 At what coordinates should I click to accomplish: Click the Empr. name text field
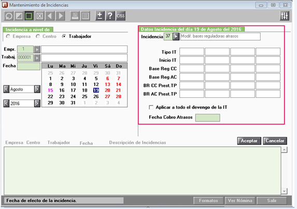84,50
